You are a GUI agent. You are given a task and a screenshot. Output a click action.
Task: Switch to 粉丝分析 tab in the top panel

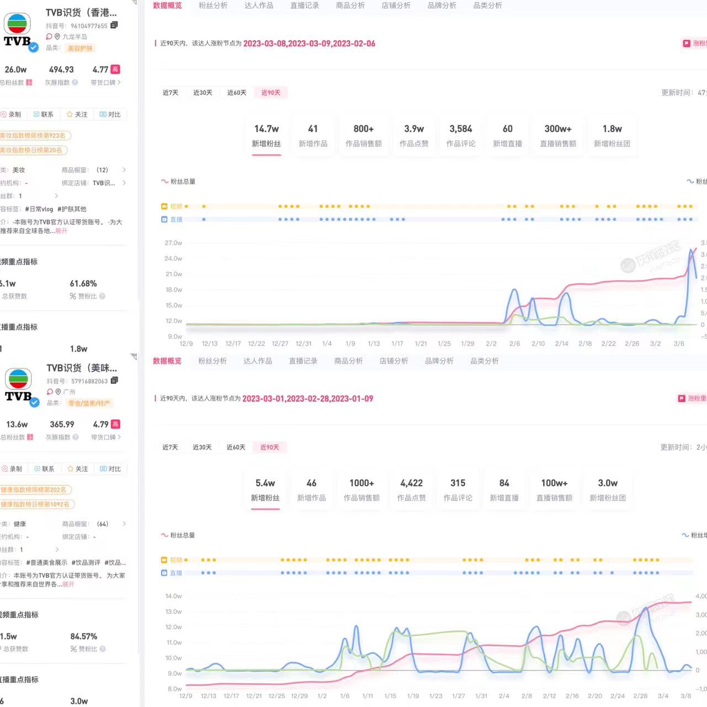tap(213, 6)
